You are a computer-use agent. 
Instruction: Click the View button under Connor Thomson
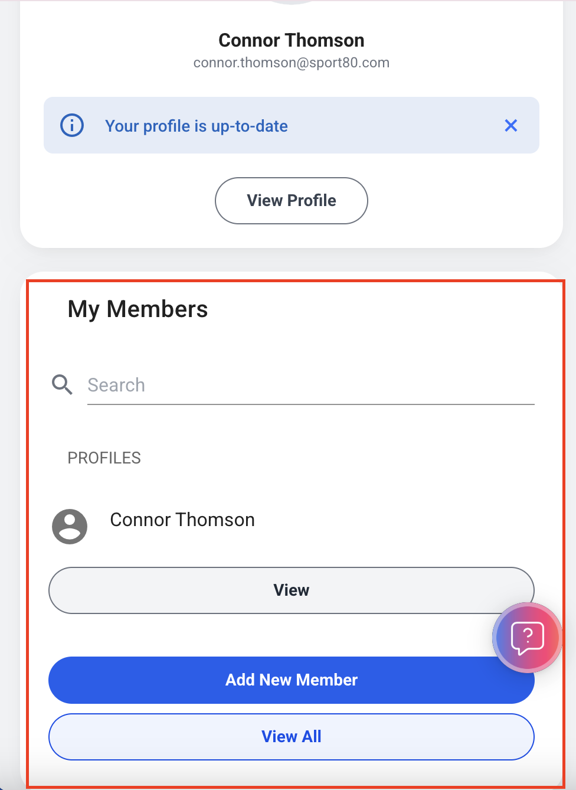tap(292, 590)
